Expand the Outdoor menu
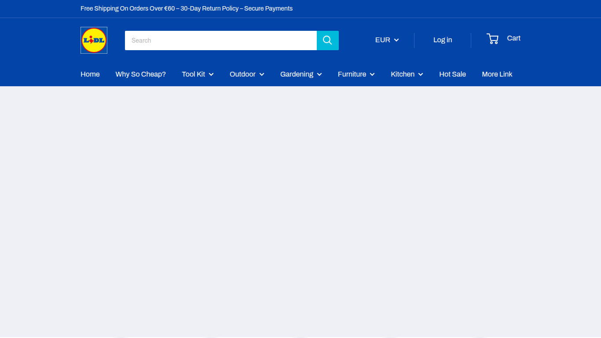Image resolution: width=601 pixels, height=338 pixels. click(x=247, y=74)
